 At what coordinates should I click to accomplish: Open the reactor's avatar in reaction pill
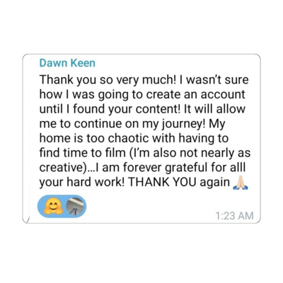tap(75, 207)
